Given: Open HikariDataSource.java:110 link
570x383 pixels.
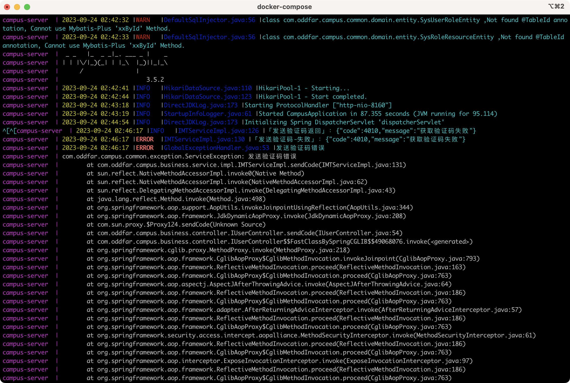Looking at the screenshot, I should (x=208, y=88).
